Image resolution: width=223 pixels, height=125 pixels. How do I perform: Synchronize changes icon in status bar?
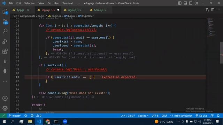coord(26,116)
